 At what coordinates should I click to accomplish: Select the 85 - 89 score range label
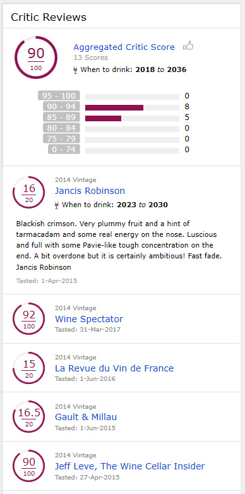[x=61, y=117]
